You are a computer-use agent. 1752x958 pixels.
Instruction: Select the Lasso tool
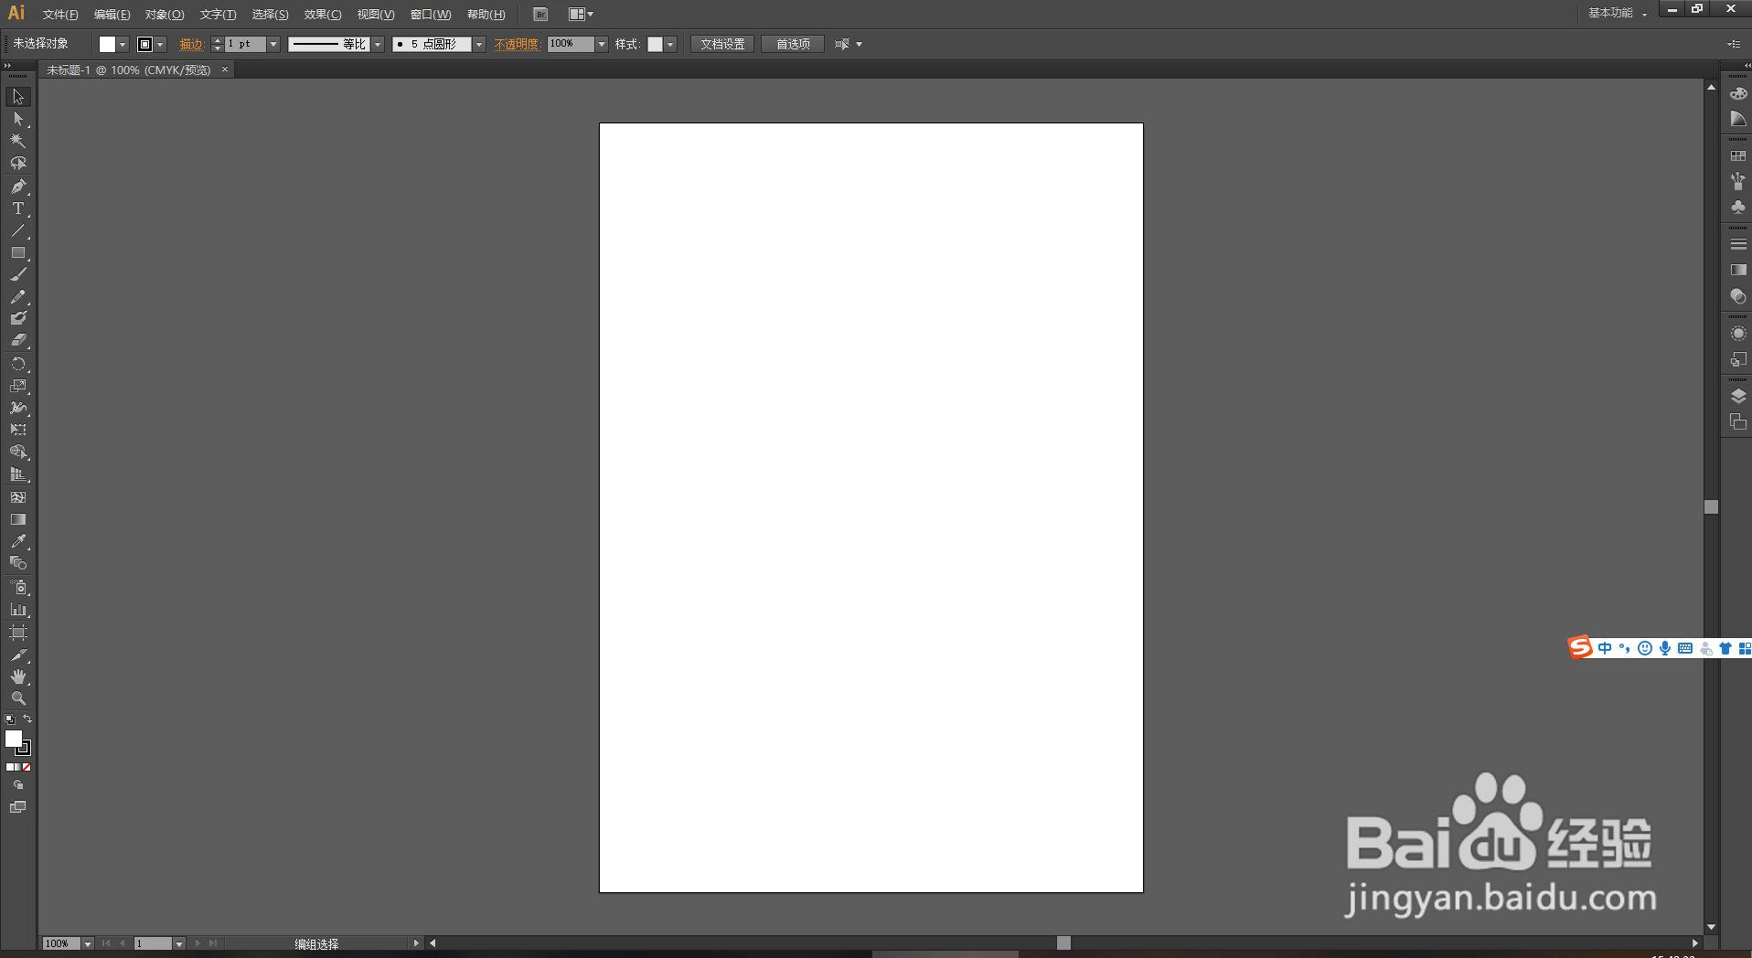(18, 164)
